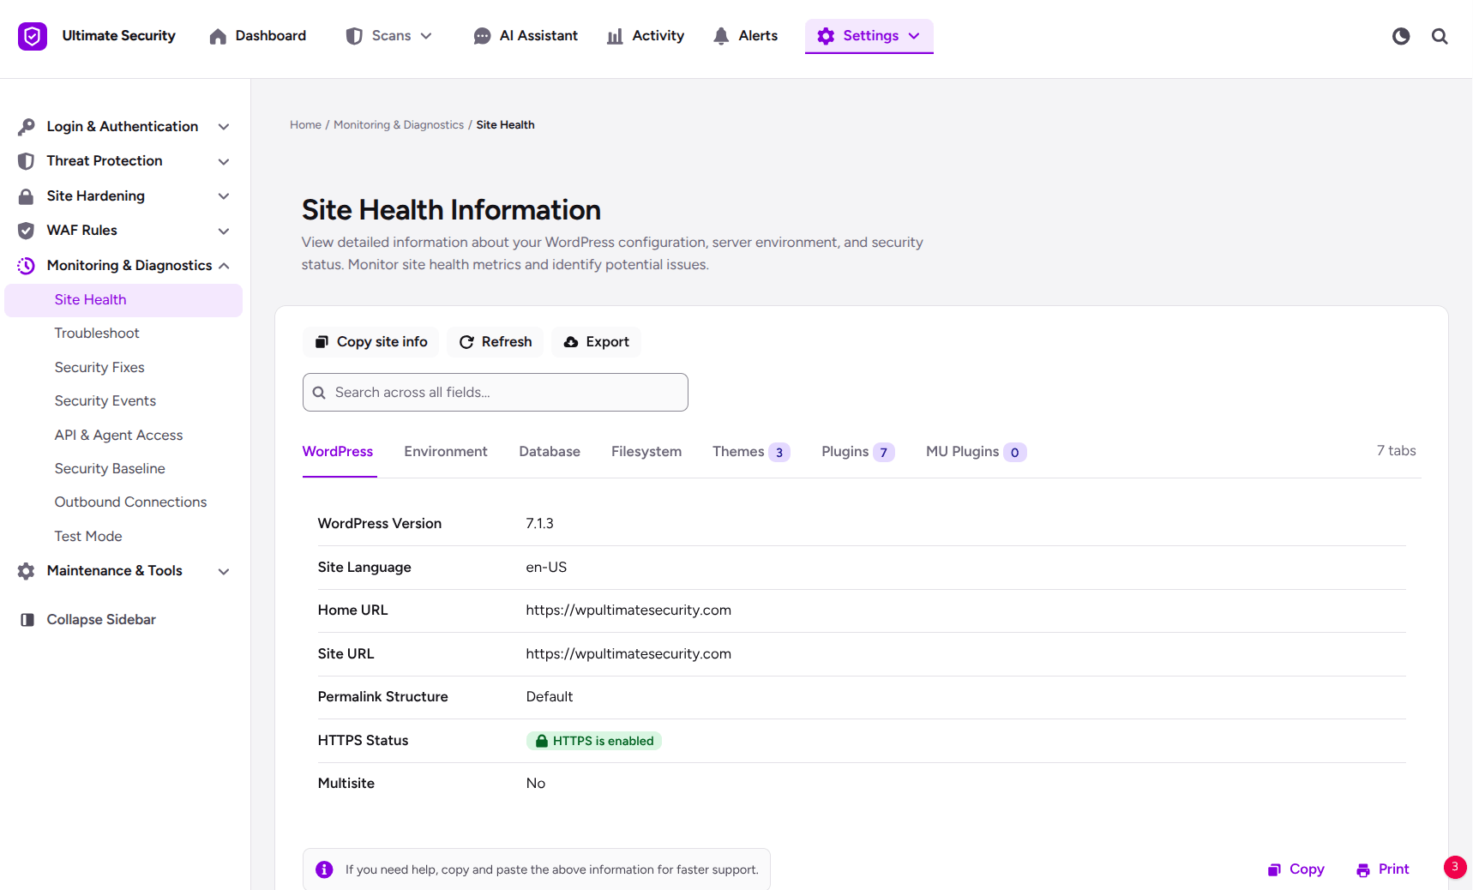Click the Refresh button

click(496, 342)
